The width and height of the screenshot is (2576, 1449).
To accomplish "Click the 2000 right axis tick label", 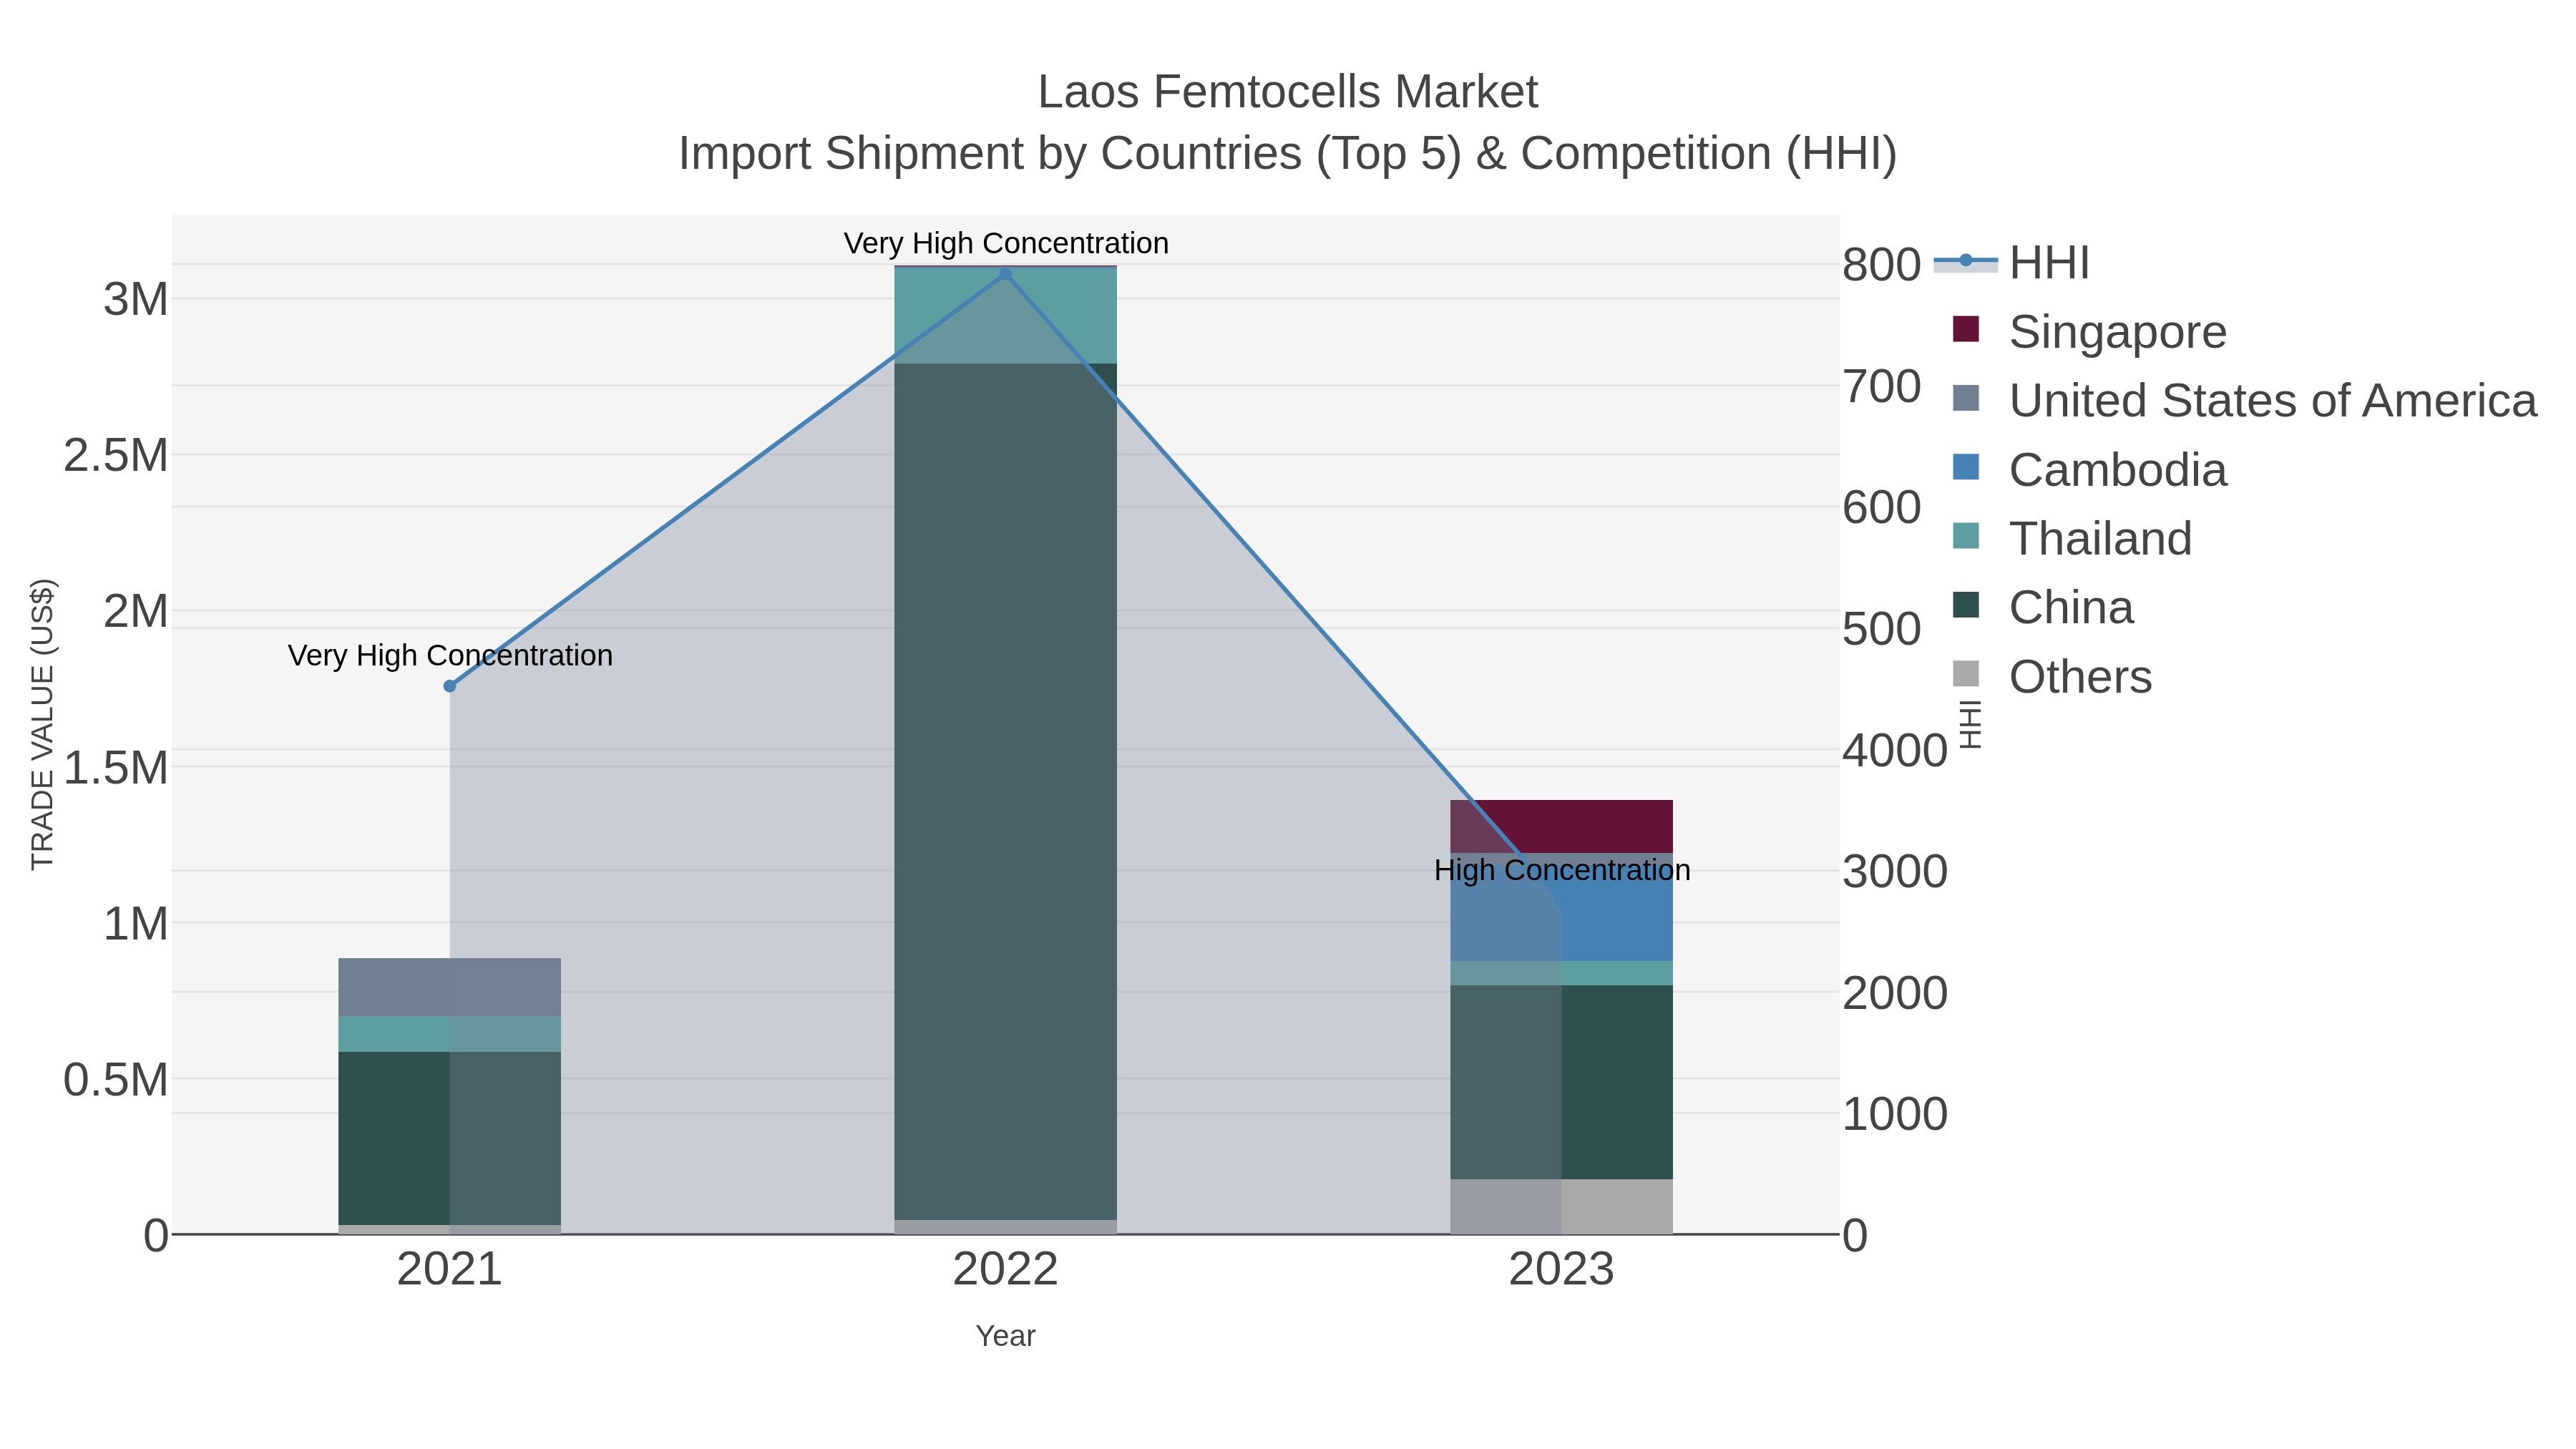I will 1895,993.
